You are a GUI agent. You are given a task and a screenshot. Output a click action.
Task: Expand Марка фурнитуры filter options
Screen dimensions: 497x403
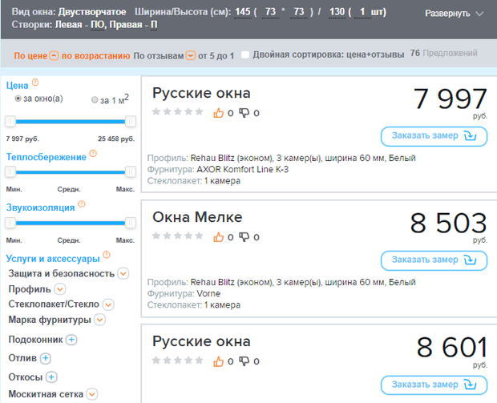coord(100,320)
